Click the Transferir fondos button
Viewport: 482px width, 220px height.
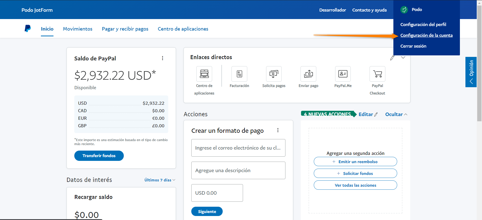tap(99, 156)
